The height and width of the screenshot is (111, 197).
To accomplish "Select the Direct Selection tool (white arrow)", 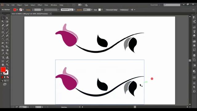I will 7,18.
